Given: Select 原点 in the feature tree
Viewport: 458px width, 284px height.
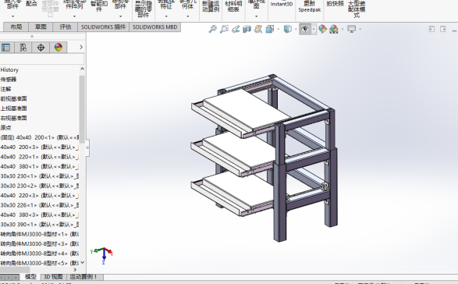Looking at the screenshot, I should (5, 128).
